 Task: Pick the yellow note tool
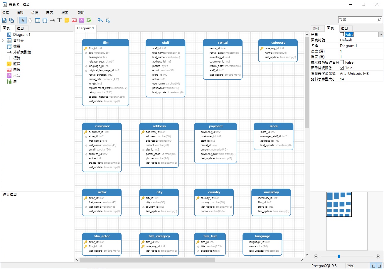tap(67, 20)
